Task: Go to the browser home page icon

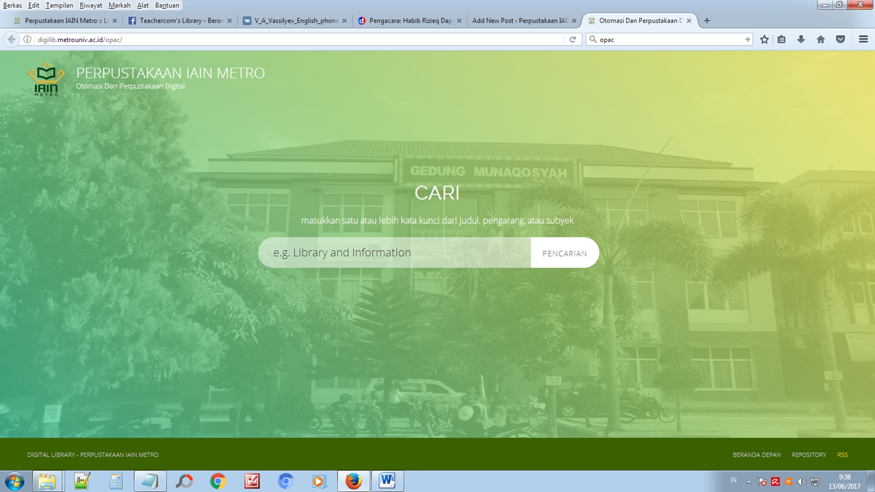Action: point(821,39)
